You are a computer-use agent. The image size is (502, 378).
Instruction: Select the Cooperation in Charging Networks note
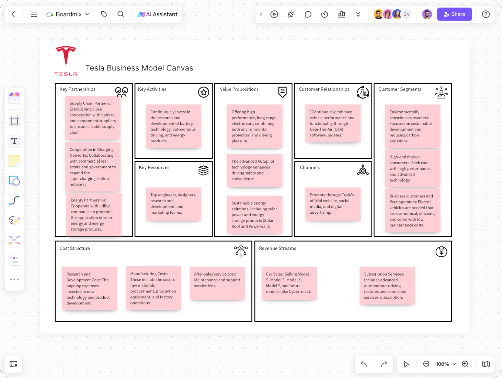93,167
